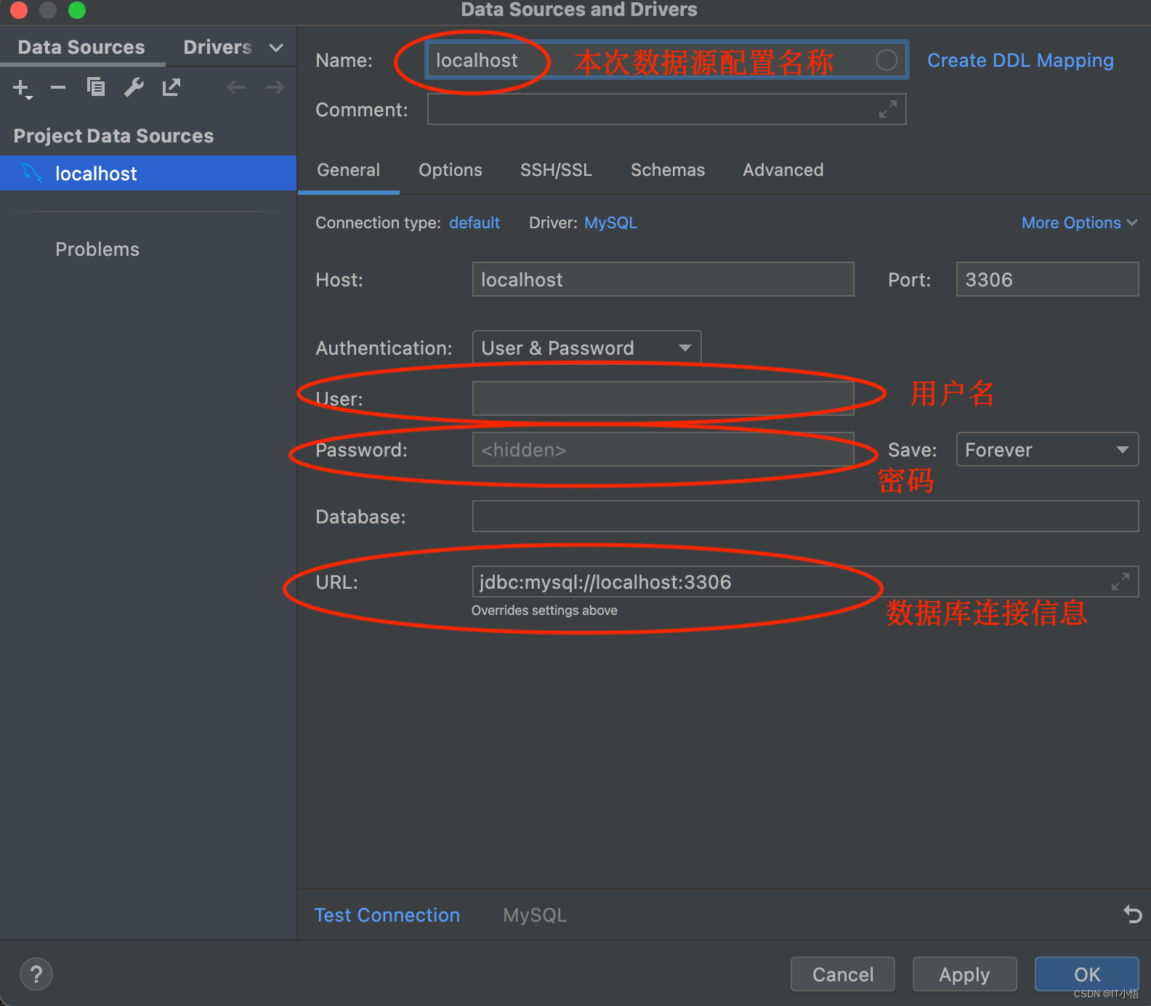Click the Project Data Sources heading
The height and width of the screenshot is (1006, 1151).
(x=113, y=136)
